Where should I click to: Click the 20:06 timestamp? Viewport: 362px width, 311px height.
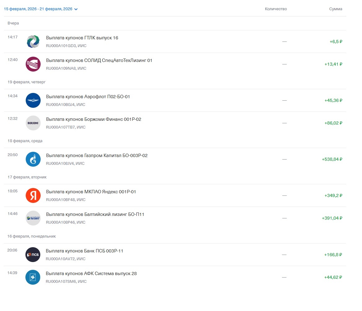click(12, 250)
